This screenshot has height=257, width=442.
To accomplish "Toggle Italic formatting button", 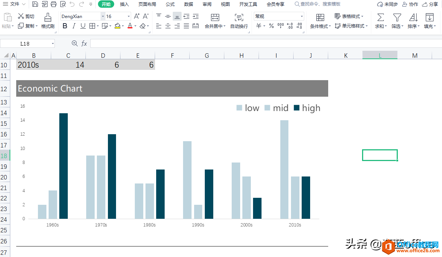I will click(x=74, y=26).
